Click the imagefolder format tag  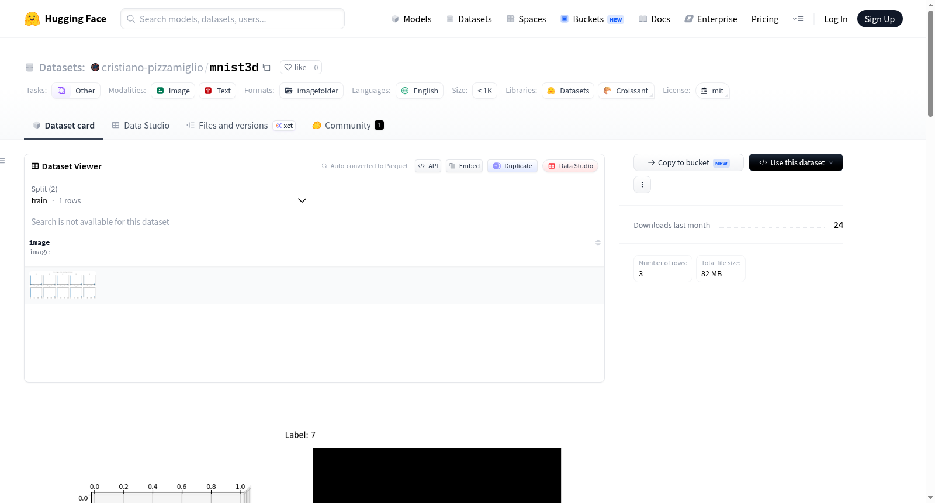(311, 91)
